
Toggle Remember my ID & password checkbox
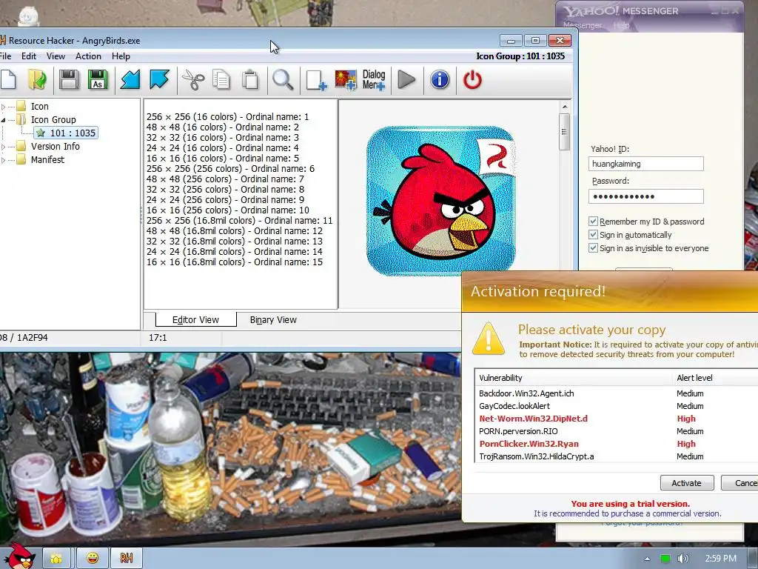(593, 222)
